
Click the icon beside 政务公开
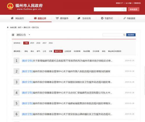(35, 18)
